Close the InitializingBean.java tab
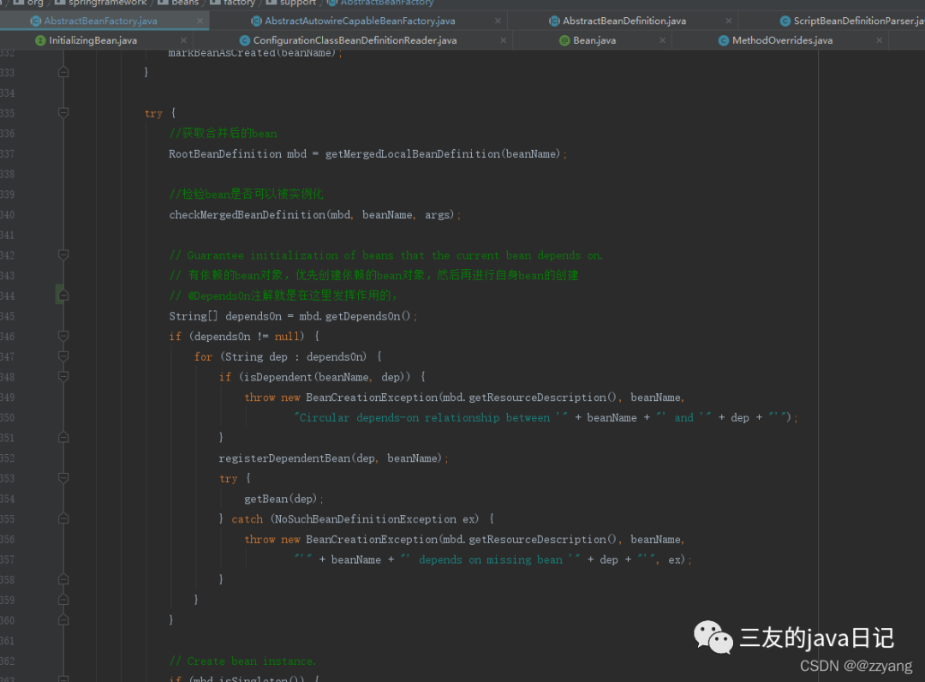925x682 pixels. pyautogui.click(x=183, y=40)
